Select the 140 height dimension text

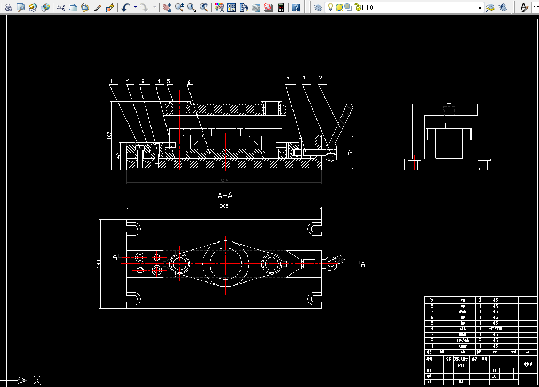point(99,264)
